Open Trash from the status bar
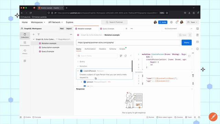Viewport: 220px width, 124px height. [x=188, y=117]
